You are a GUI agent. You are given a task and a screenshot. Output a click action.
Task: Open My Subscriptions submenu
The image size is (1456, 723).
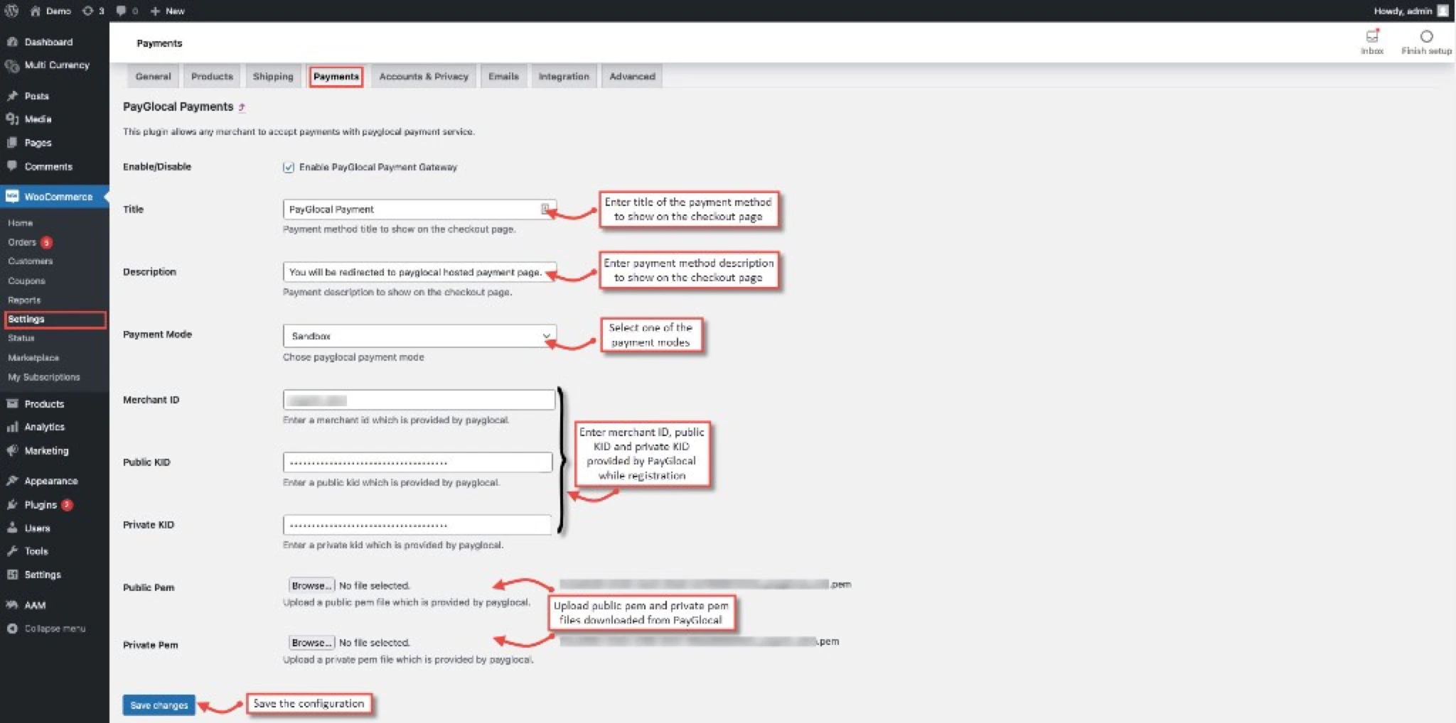(x=44, y=377)
